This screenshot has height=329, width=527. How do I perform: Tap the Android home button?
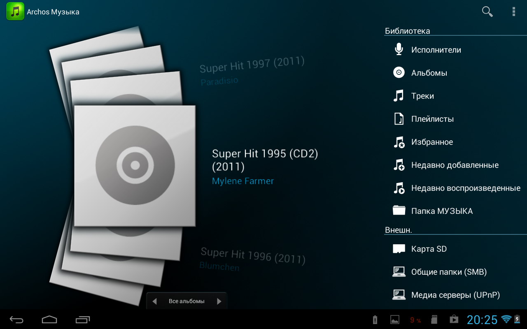pos(49,320)
